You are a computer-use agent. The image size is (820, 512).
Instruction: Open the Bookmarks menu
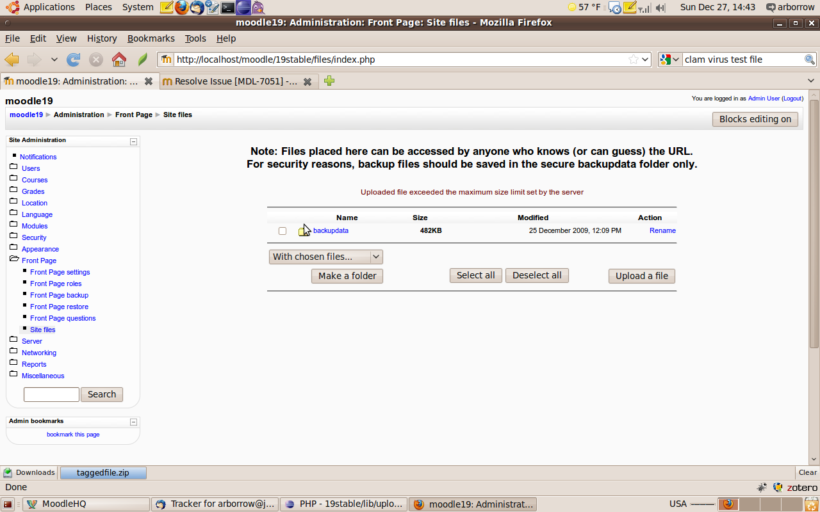coord(151,38)
